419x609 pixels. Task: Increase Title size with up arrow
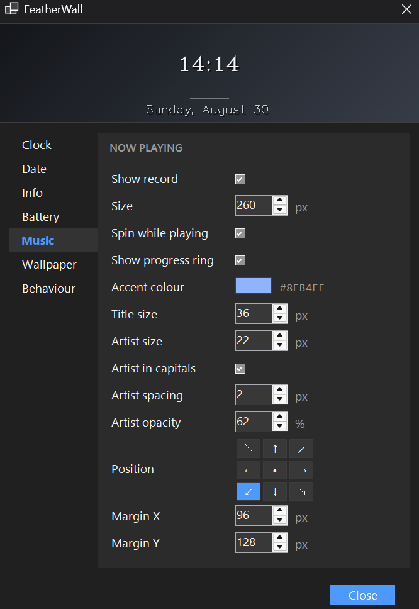279,309
